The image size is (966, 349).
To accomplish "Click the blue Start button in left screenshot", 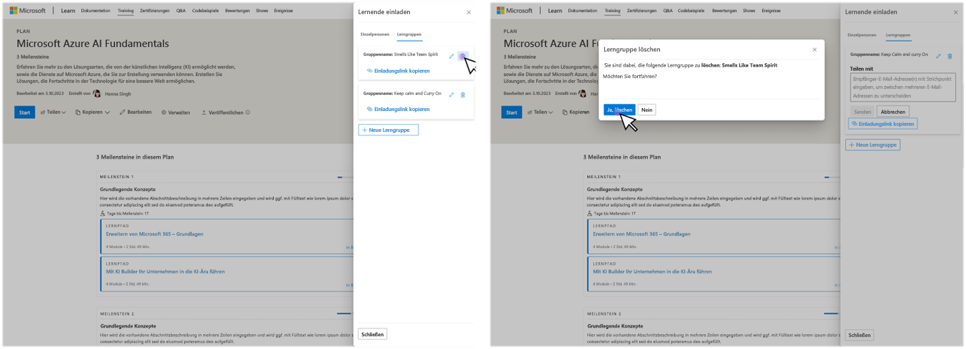I will [x=24, y=112].
